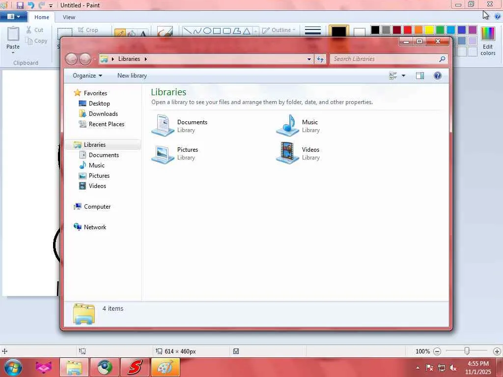Click the volume icon in system tray
This screenshot has width=503, height=377.
tap(453, 368)
